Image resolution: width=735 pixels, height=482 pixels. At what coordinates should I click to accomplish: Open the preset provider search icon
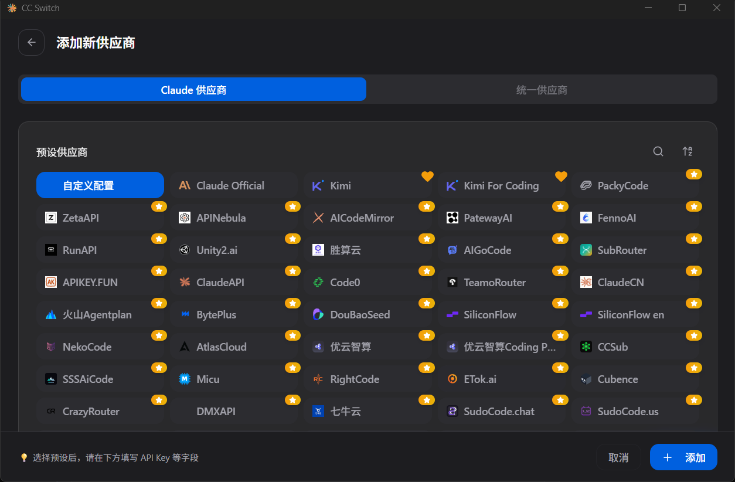tap(658, 151)
